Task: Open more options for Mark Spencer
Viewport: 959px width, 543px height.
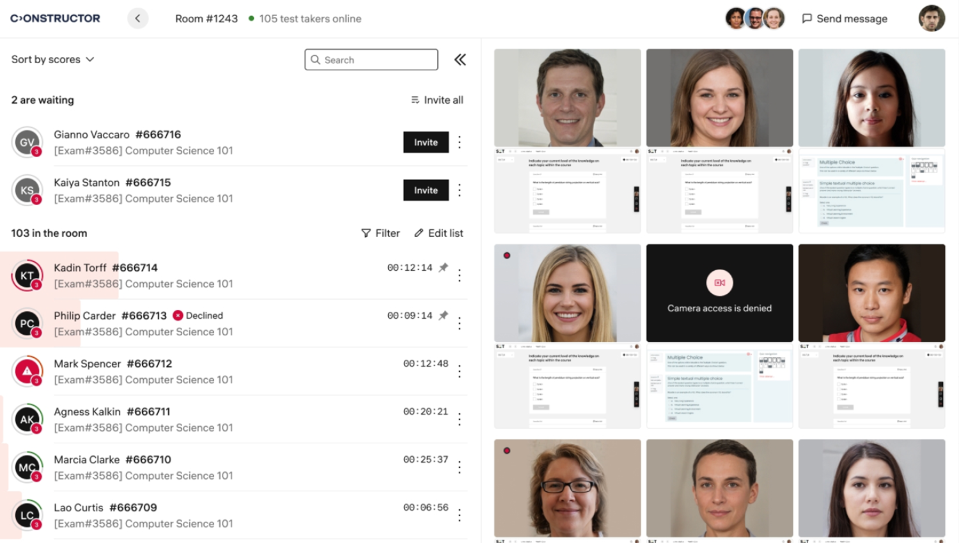Action: pyautogui.click(x=460, y=371)
